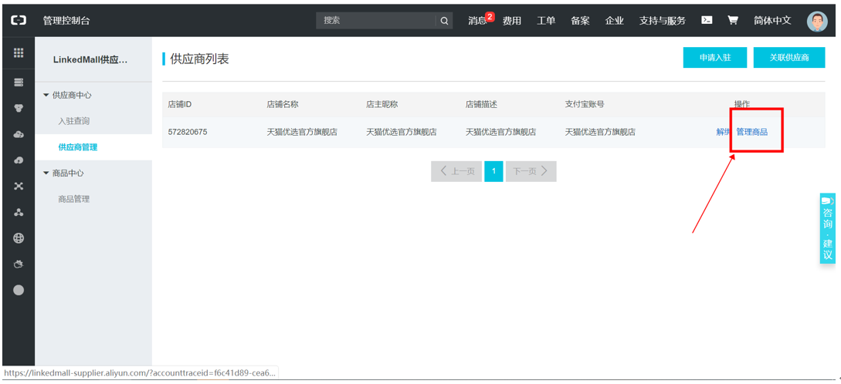Open the crossed-nodes network icon
This screenshot has width=841, height=384.
click(19, 186)
